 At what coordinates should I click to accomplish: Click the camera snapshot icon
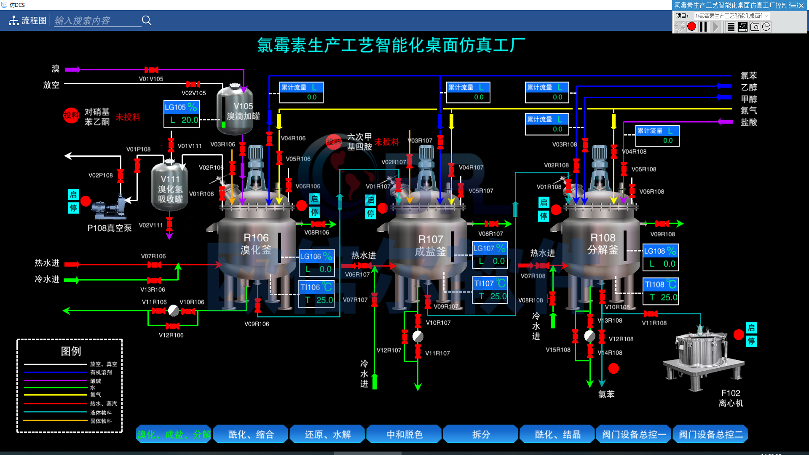tap(755, 27)
